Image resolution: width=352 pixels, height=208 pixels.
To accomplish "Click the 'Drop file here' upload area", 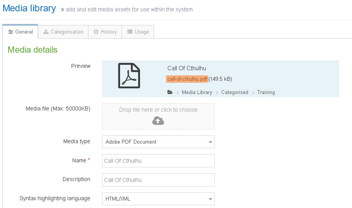I will coord(158,110).
